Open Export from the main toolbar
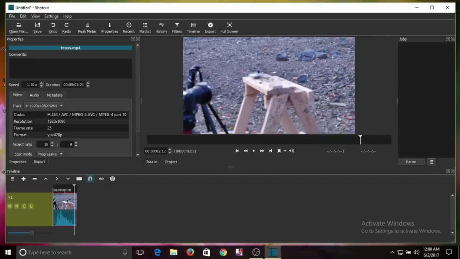Image resolution: width=460 pixels, height=259 pixels. 210,28
